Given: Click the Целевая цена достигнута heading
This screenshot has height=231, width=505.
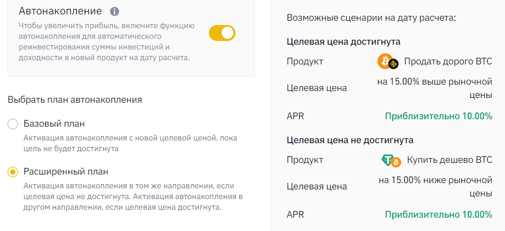Looking at the screenshot, I should point(343,42).
